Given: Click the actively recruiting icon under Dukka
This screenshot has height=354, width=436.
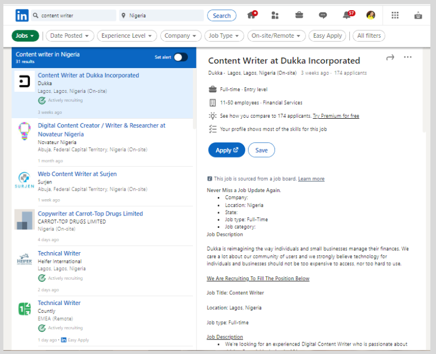Looking at the screenshot, I should (42, 100).
